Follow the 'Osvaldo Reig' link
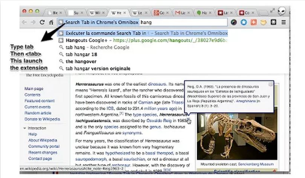 point(159,121)
